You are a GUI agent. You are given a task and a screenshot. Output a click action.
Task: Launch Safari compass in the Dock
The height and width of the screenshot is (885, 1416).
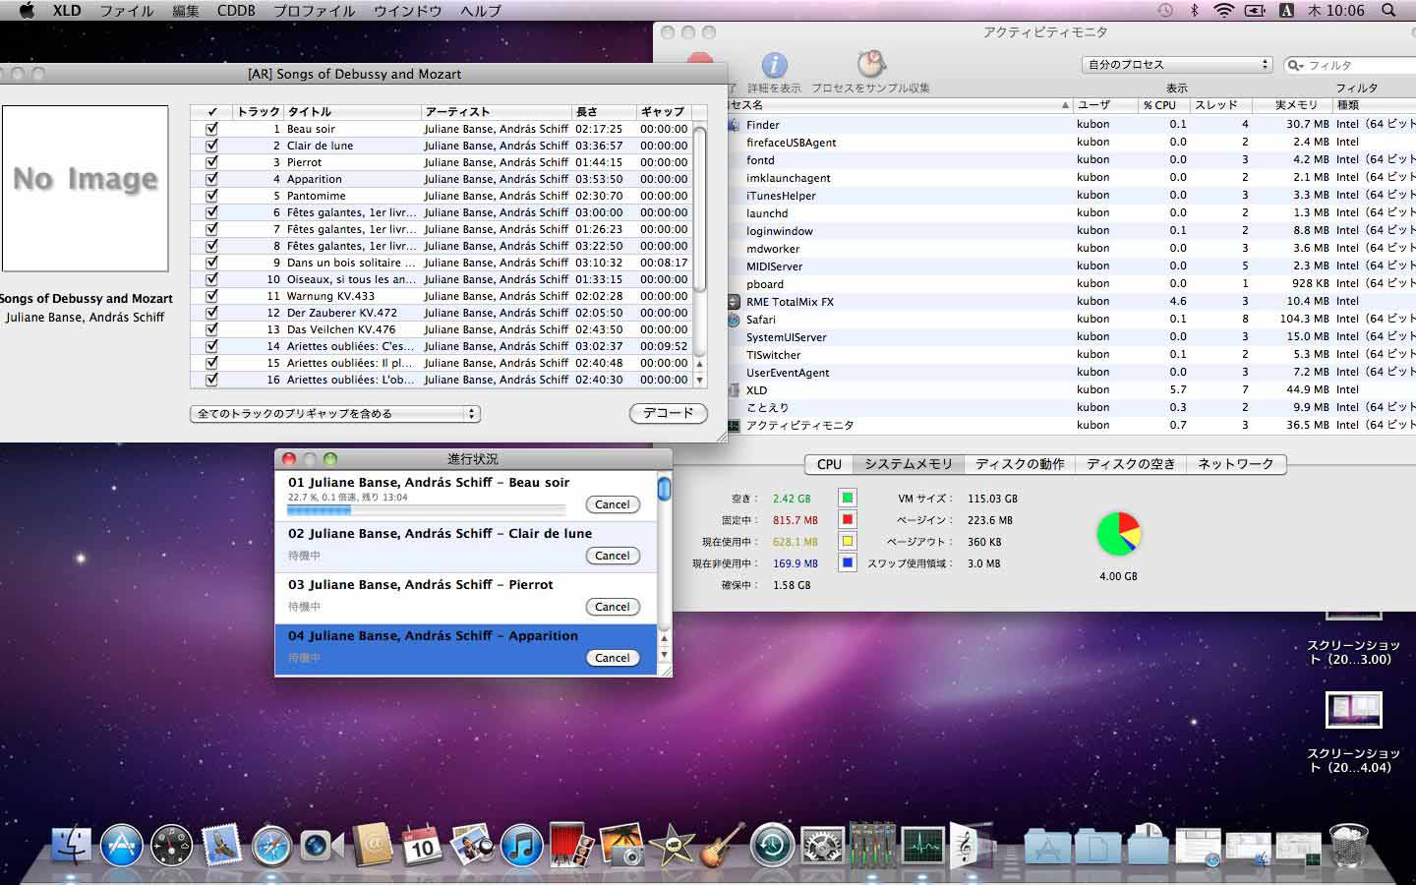(x=272, y=845)
